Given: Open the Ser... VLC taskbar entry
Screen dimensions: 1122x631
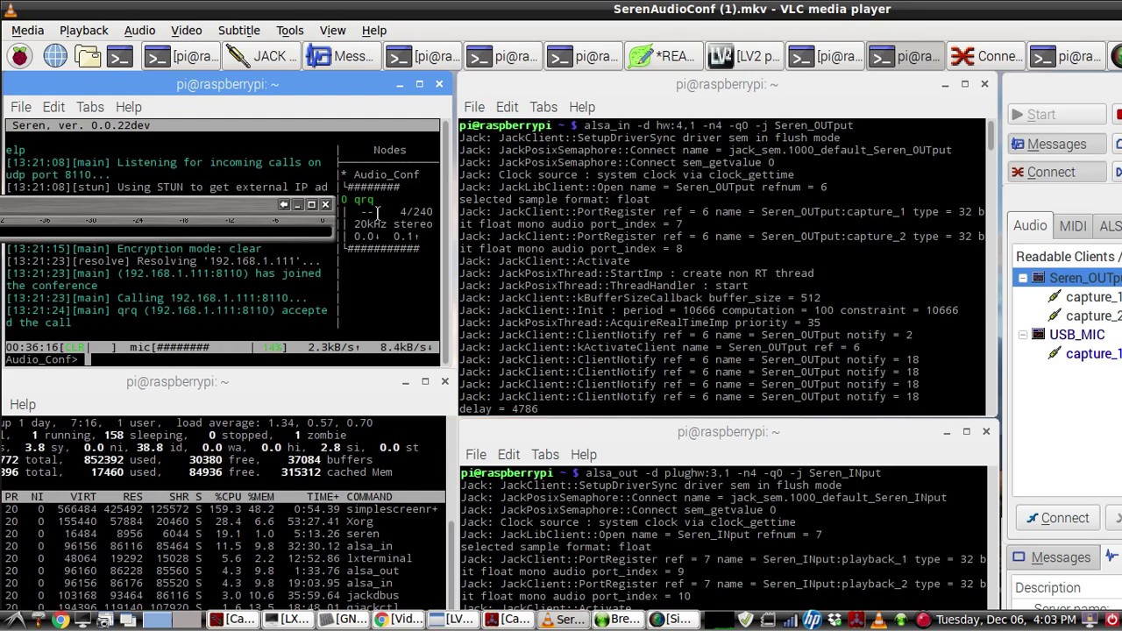Looking at the screenshot, I should [562, 620].
